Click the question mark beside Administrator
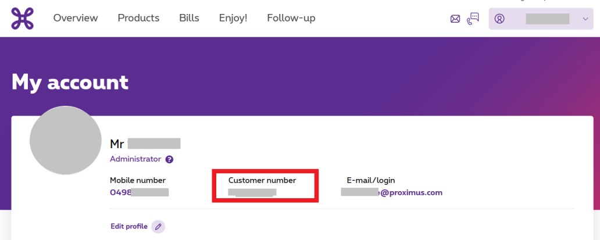600x240 pixels. pyautogui.click(x=169, y=159)
